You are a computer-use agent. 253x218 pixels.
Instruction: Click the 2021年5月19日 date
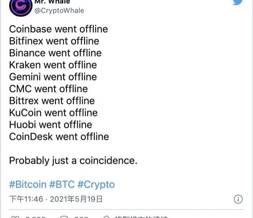[76, 199]
